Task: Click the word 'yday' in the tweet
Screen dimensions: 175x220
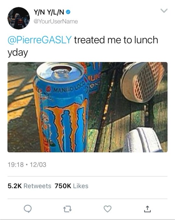Action: pos(18,53)
